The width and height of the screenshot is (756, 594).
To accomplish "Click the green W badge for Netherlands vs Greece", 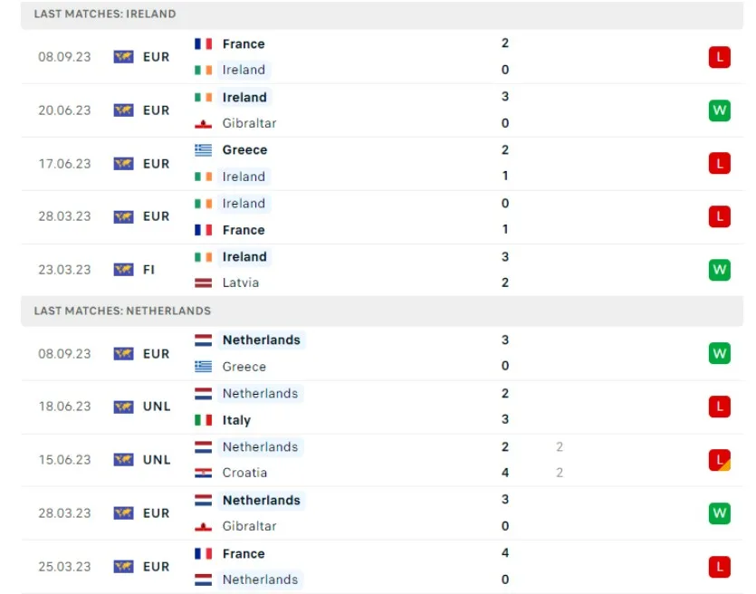I will (x=720, y=353).
